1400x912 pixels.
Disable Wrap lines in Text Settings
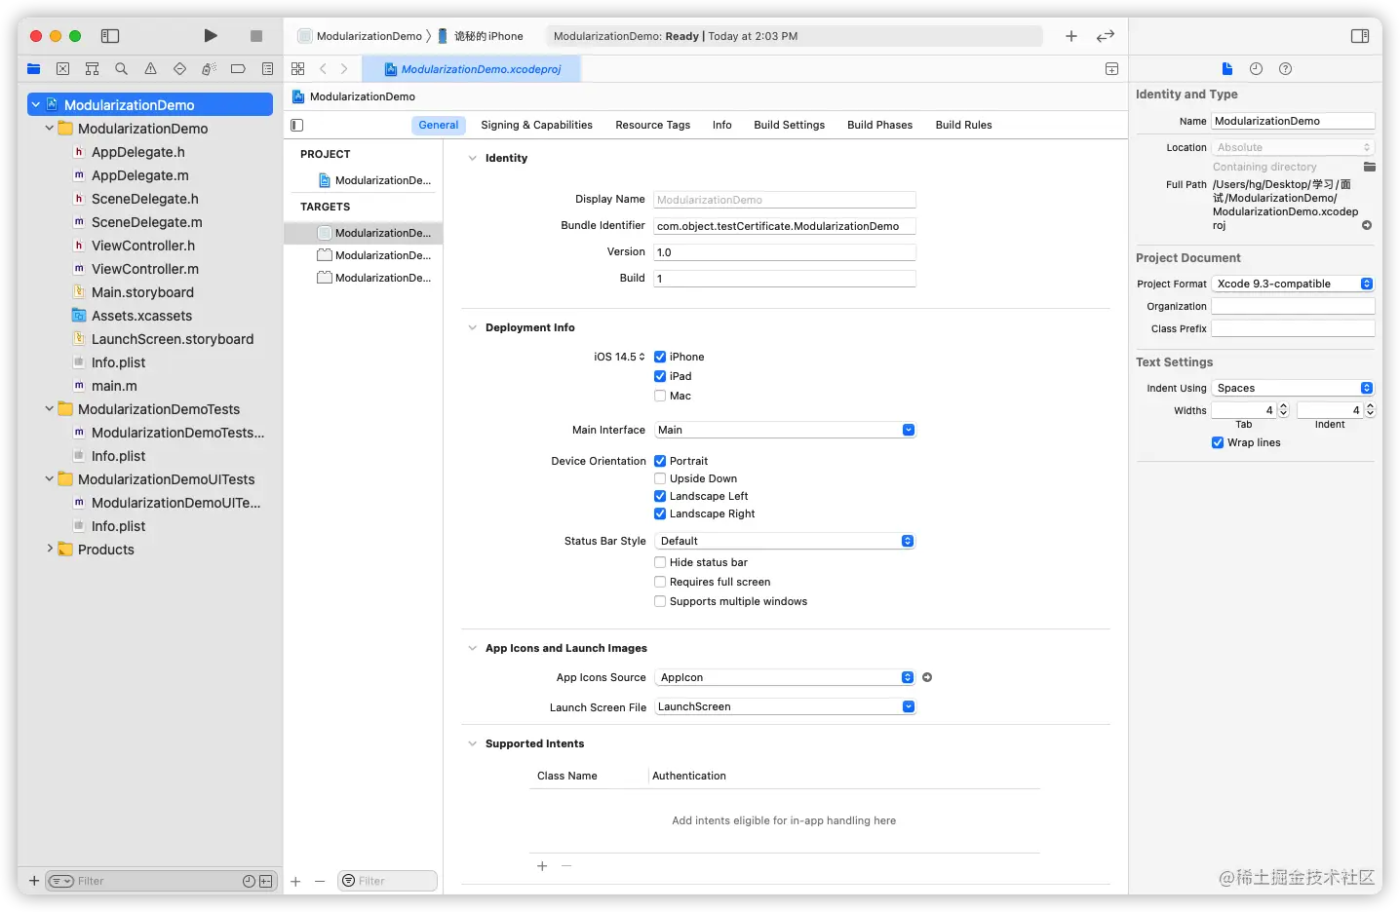pyautogui.click(x=1218, y=442)
